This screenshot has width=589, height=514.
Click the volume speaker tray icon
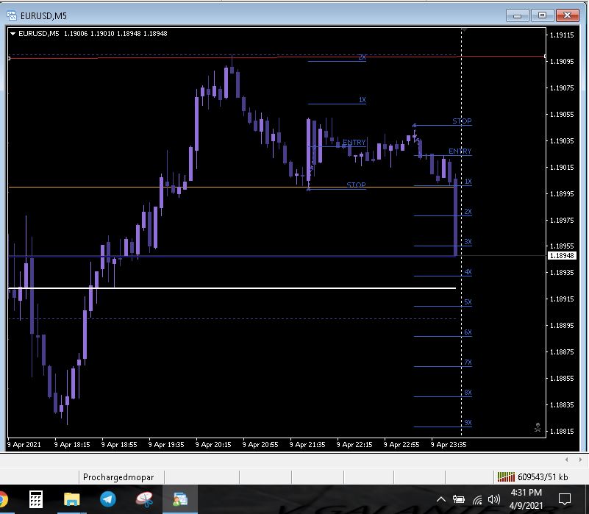tap(494, 499)
